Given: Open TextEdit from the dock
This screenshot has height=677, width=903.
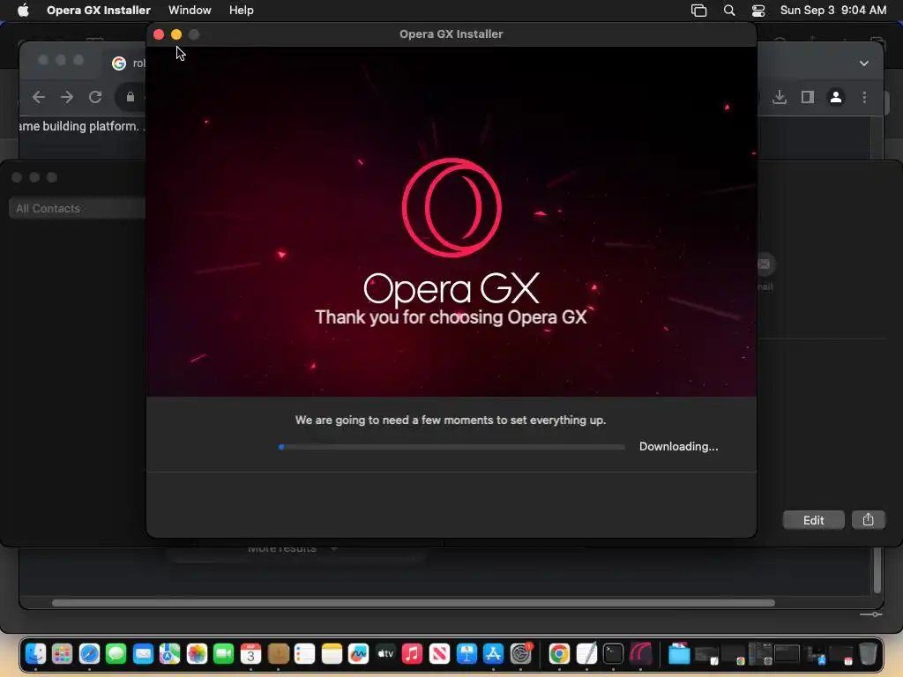Looking at the screenshot, I should pyautogui.click(x=586, y=654).
